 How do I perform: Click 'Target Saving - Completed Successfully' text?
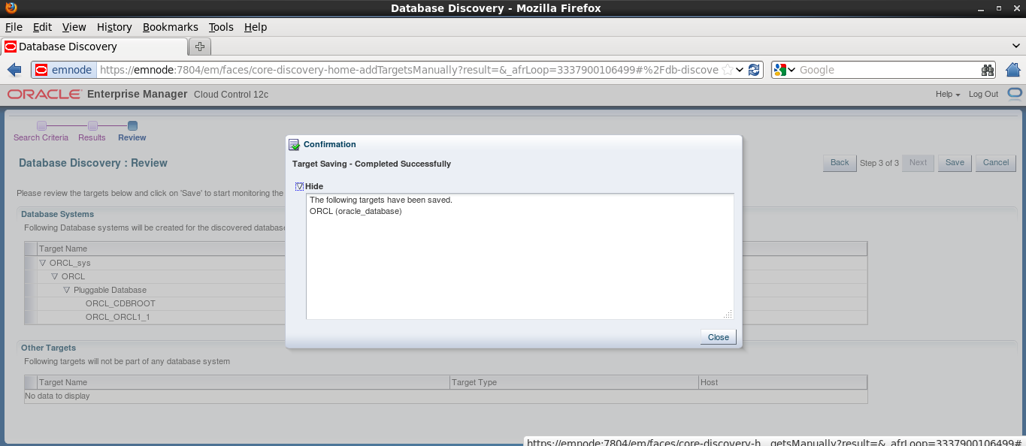(x=371, y=164)
